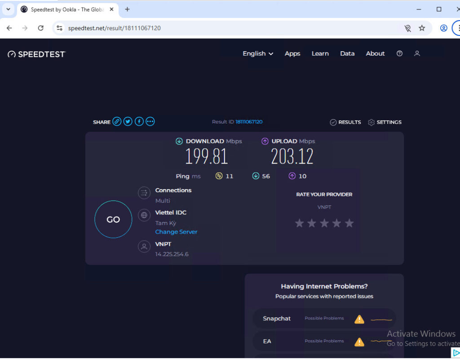The width and height of the screenshot is (460, 359).
Task: Click the Connections arrows icon
Action: [144, 193]
